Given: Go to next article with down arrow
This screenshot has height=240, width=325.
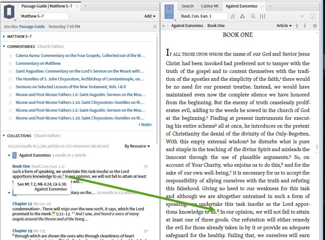Looking at the screenshot, I should coord(305,26).
